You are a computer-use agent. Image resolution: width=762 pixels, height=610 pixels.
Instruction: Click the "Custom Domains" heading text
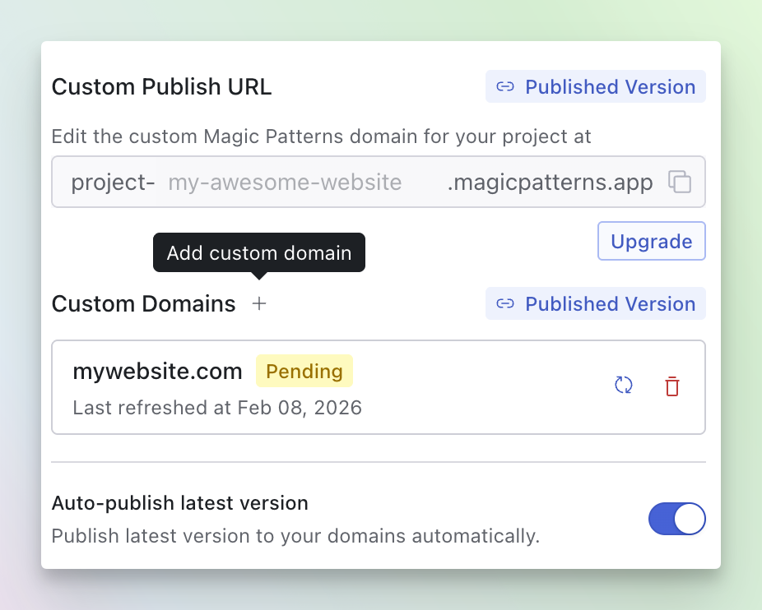(x=143, y=304)
